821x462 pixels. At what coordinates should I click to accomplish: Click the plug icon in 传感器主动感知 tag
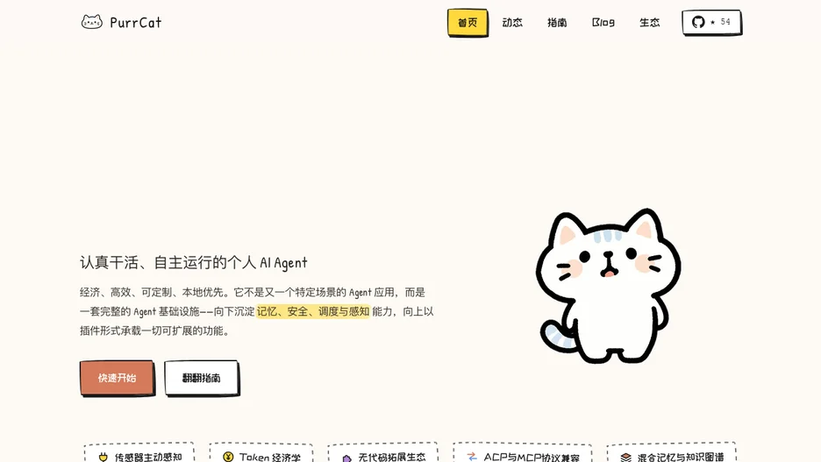104,458
